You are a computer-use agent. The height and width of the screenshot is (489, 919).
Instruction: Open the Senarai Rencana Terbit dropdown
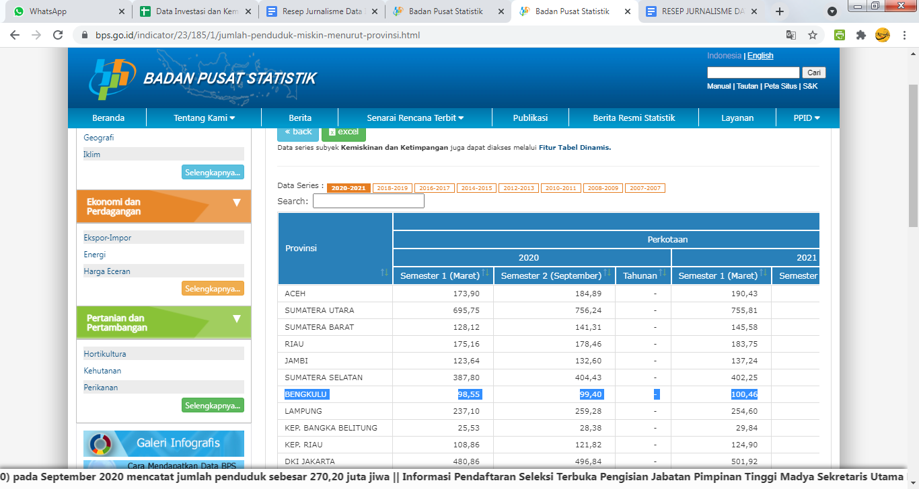click(415, 118)
